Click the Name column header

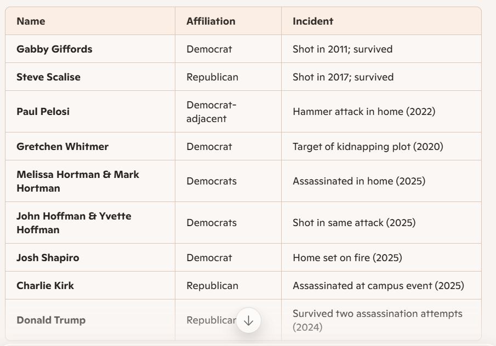pos(31,21)
